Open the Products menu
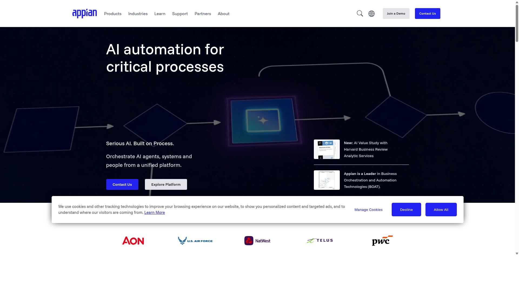This screenshot has width=519, height=292. (113, 14)
